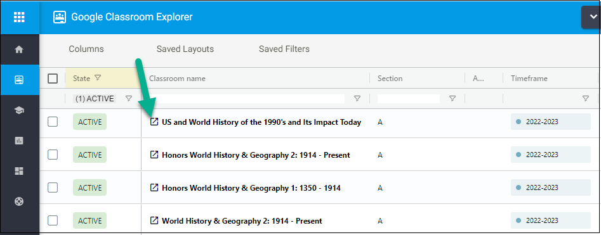Click the Google Classroom Explorer title

pyautogui.click(x=132, y=17)
